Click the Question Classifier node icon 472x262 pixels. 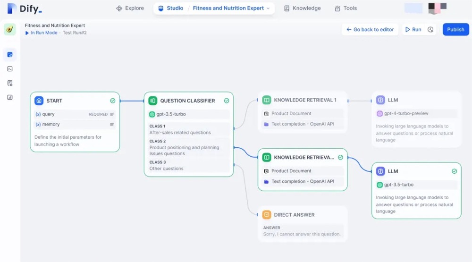tap(153, 101)
